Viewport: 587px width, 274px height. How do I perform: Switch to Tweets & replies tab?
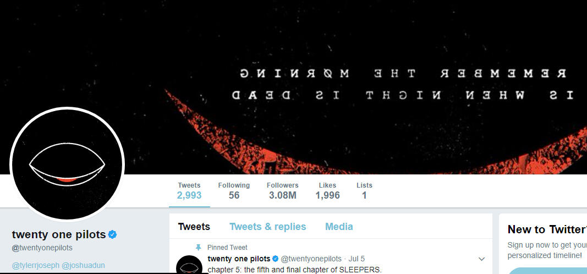(268, 227)
